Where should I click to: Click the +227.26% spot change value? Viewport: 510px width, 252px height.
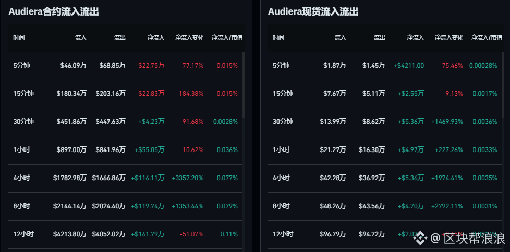click(449, 150)
